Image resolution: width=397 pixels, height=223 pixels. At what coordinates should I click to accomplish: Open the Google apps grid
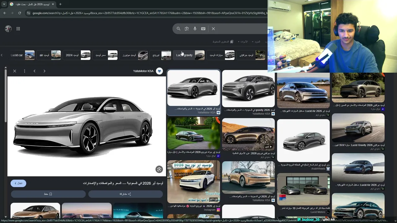coord(18,29)
